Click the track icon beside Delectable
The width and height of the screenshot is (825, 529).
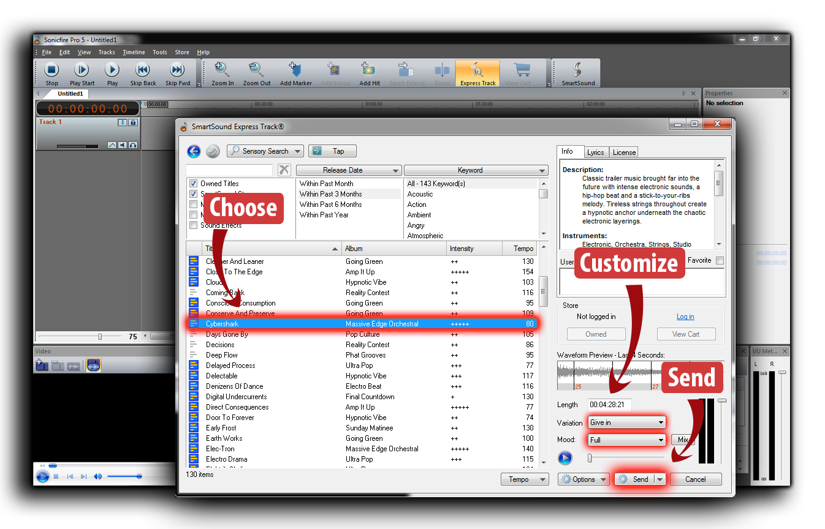194,376
